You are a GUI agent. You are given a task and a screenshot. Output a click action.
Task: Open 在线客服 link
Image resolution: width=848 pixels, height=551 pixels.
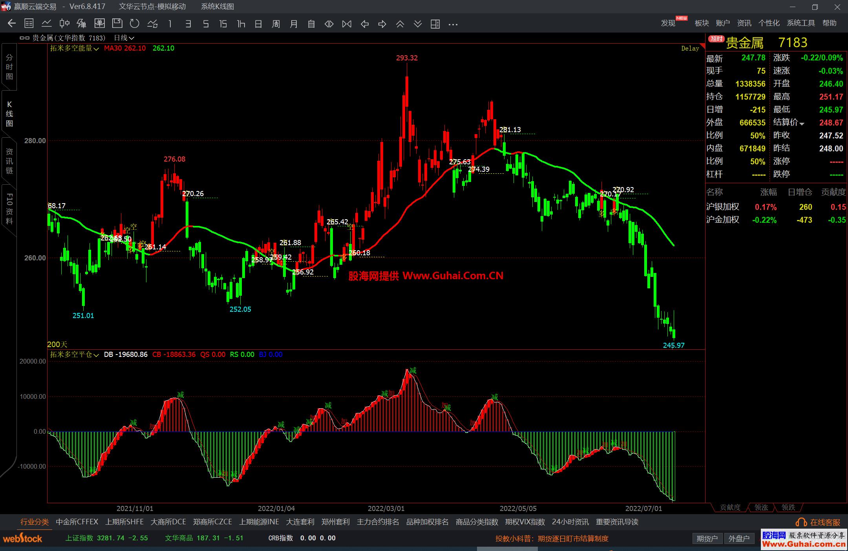click(x=824, y=522)
